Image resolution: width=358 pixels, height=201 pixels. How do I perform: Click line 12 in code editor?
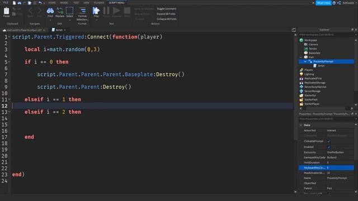coord(152,106)
